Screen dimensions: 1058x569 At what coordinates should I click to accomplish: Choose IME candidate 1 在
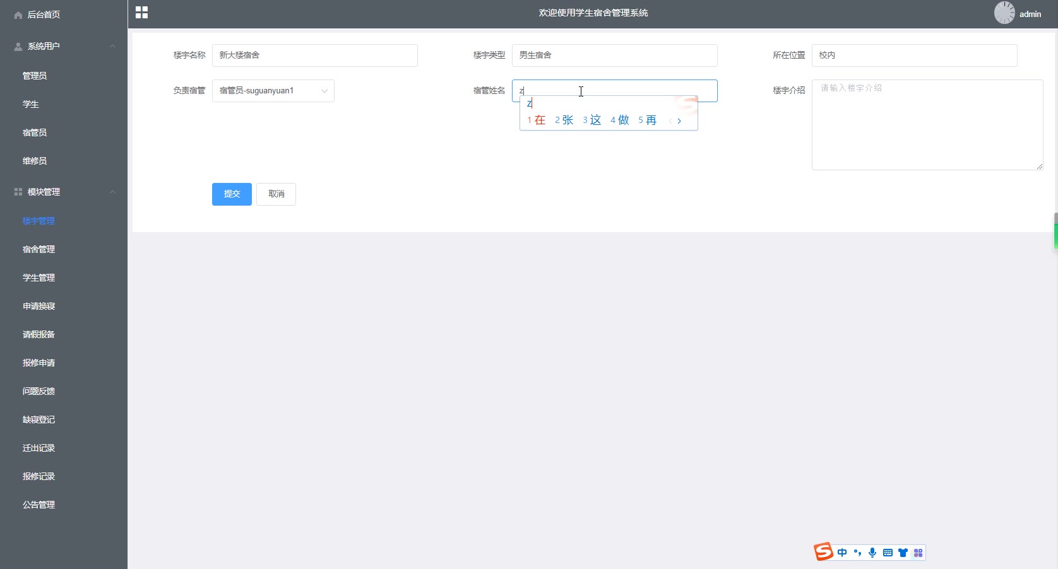(x=537, y=120)
